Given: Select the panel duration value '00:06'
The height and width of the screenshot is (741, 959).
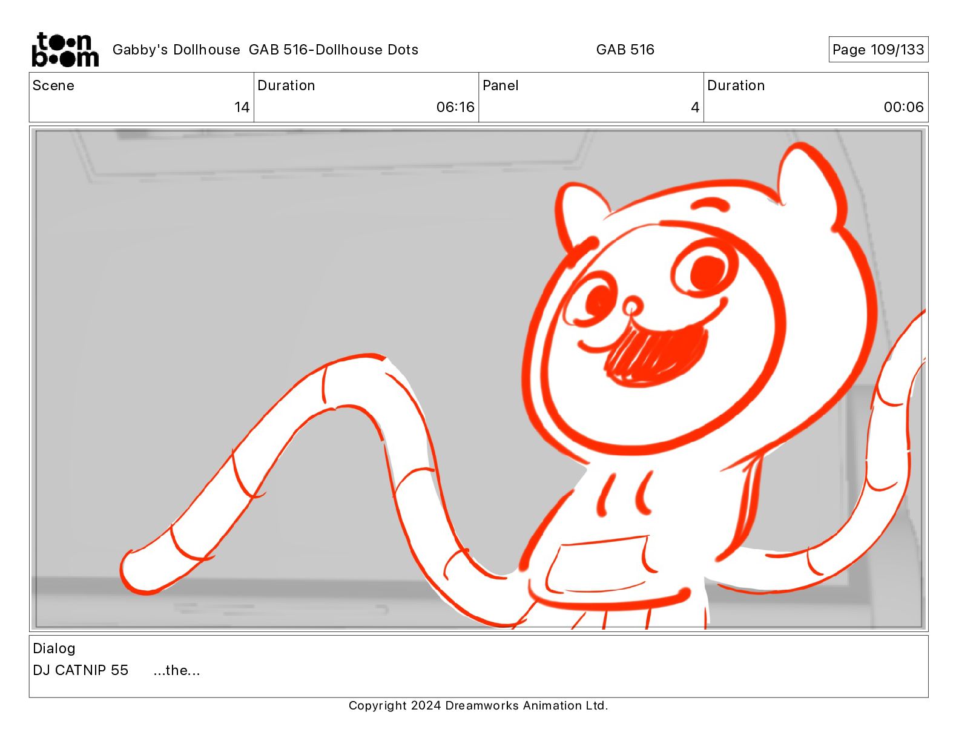Looking at the screenshot, I should click(903, 107).
